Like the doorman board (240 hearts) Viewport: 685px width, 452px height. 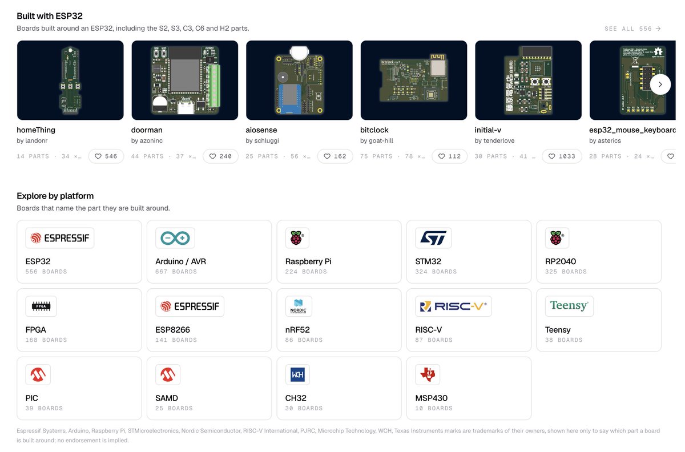pyautogui.click(x=220, y=156)
